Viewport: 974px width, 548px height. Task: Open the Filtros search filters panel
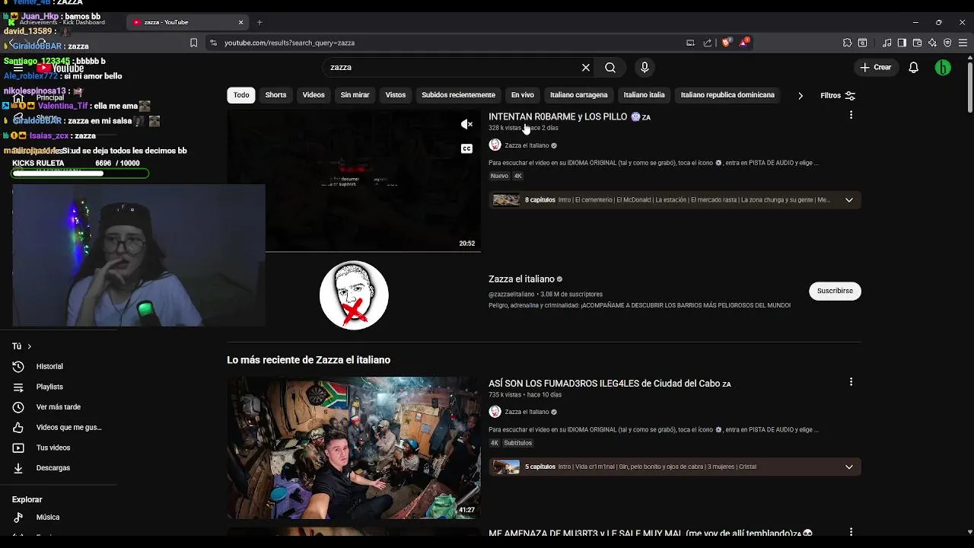pyautogui.click(x=838, y=96)
